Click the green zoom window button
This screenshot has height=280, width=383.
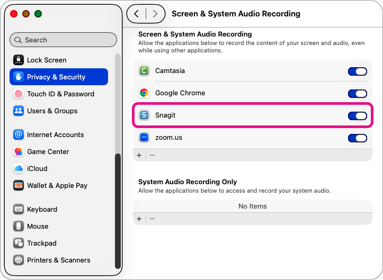pyautogui.click(x=38, y=14)
